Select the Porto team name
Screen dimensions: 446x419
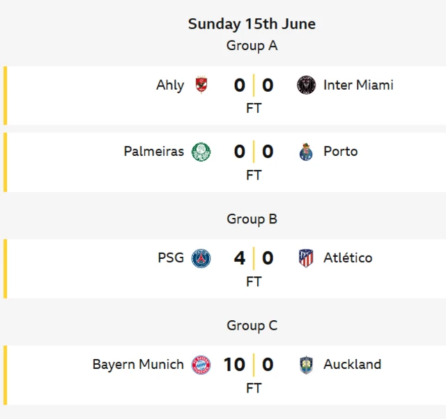click(x=341, y=151)
